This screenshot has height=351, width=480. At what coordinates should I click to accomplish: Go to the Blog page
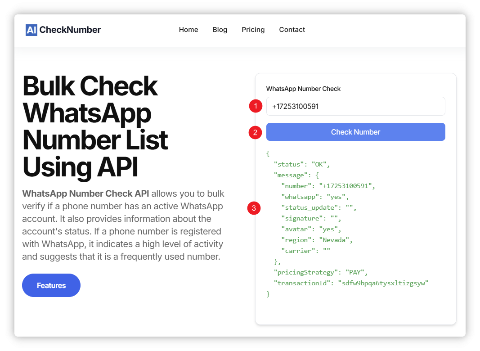pos(220,30)
